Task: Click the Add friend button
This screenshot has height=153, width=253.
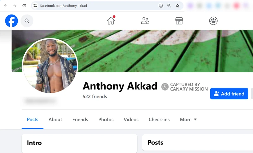Action: click(x=229, y=94)
